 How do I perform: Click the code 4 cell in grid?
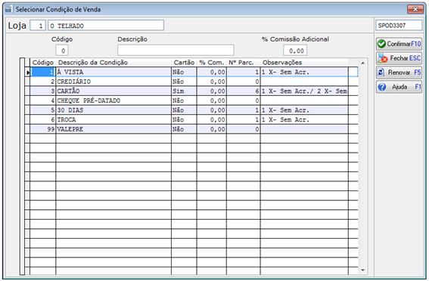pyautogui.click(x=42, y=100)
